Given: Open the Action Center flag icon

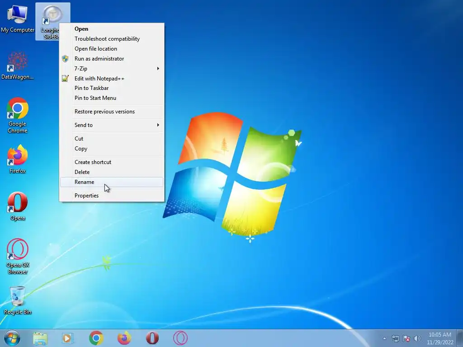Looking at the screenshot, I should (x=406, y=338).
